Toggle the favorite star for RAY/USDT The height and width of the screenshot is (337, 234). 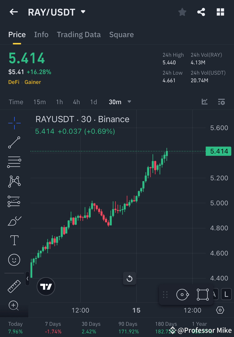[182, 12]
